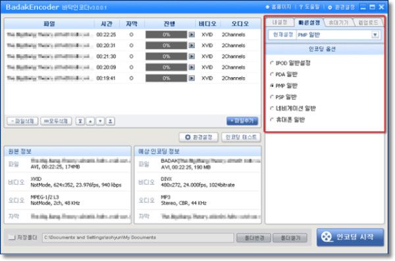
Task: Click the 인코딩 테스트 button
Action: 241,137
